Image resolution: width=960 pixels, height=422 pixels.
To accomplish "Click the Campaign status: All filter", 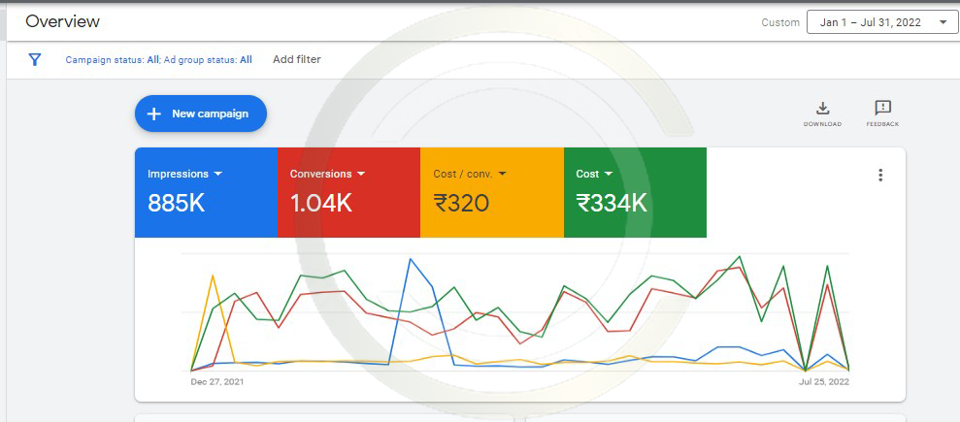I will click(x=113, y=60).
